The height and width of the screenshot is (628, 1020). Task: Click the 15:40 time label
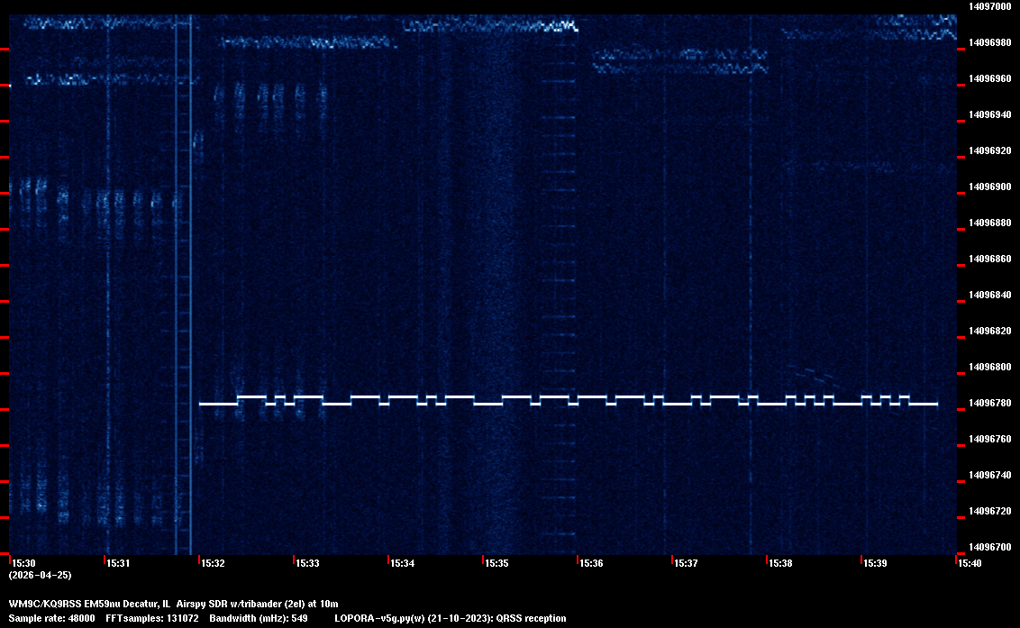pyautogui.click(x=970, y=563)
